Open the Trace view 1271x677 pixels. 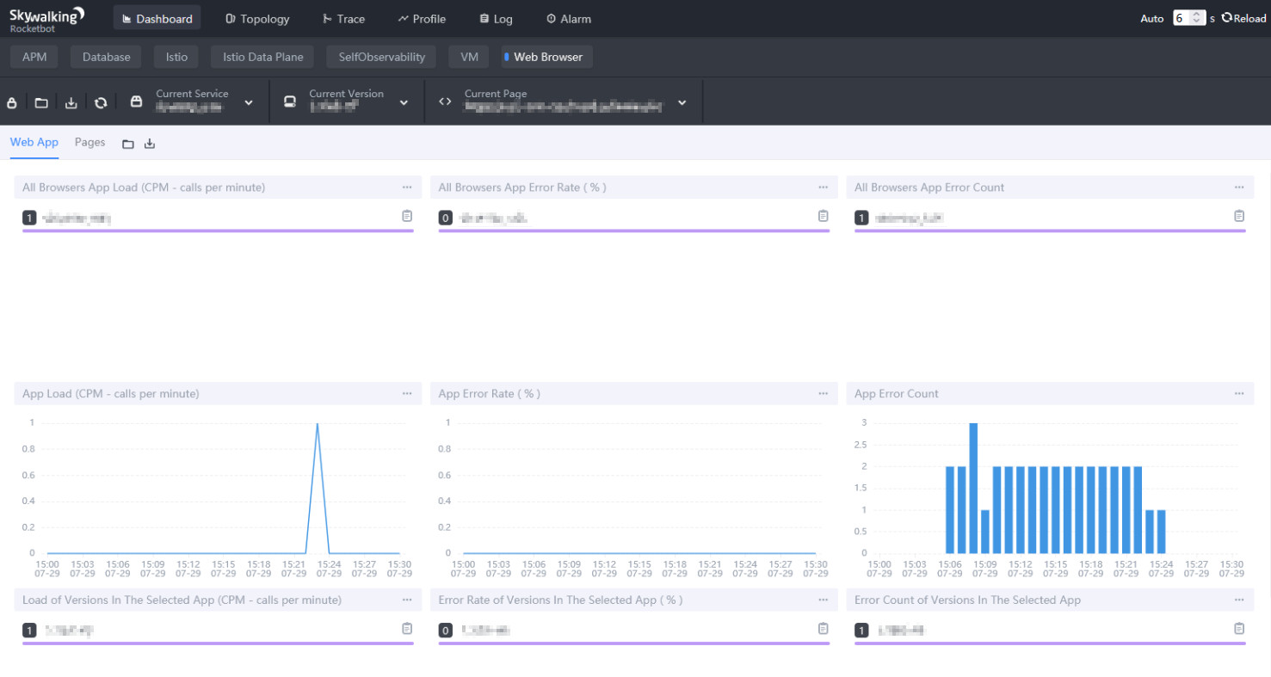coord(343,18)
